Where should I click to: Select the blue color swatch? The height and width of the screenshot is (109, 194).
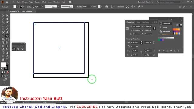click(x=161, y=40)
